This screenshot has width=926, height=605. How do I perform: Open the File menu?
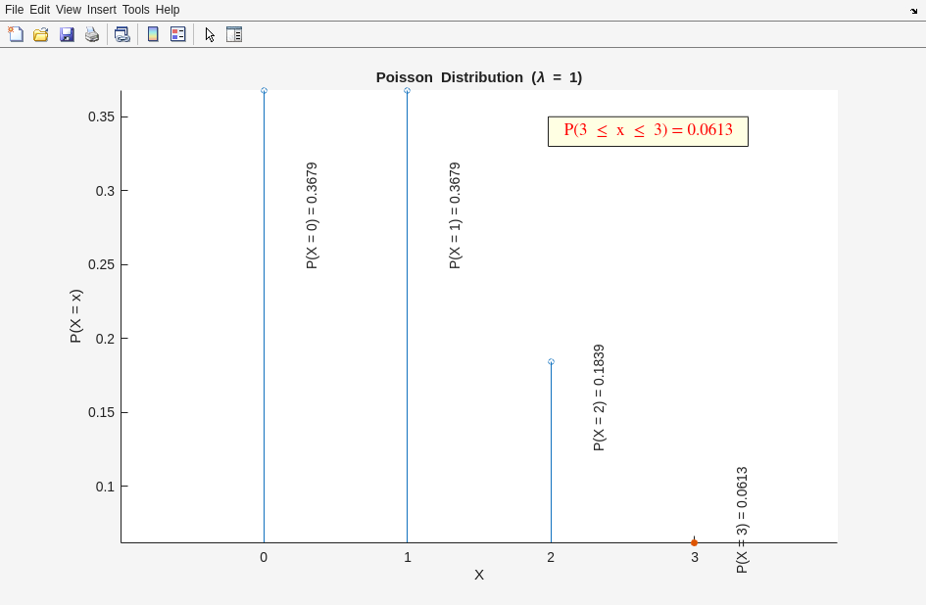tap(14, 10)
